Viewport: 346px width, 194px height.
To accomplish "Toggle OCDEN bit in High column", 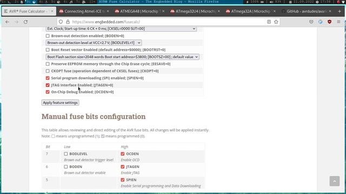I will (123, 154).
